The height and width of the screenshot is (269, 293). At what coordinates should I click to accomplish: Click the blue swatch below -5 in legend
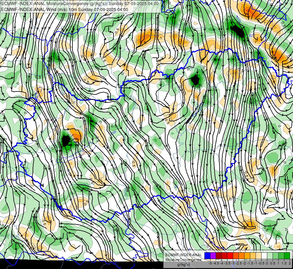tap(207, 256)
